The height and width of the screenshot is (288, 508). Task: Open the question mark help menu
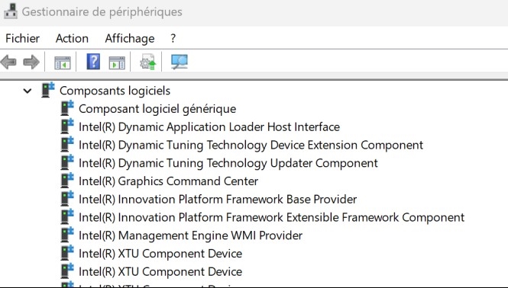[x=173, y=38]
